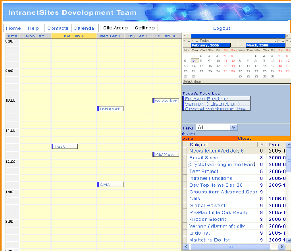
Task: Open the CMA event on Wednesday
Action: 110,184
